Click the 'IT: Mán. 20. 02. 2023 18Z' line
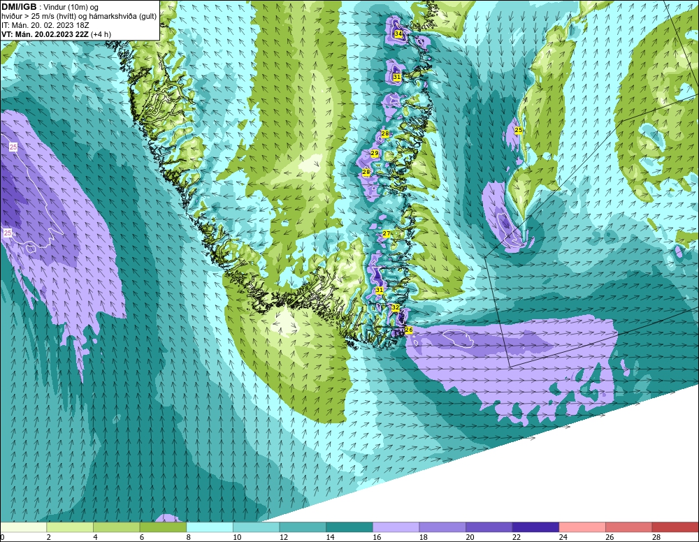 [45, 25]
